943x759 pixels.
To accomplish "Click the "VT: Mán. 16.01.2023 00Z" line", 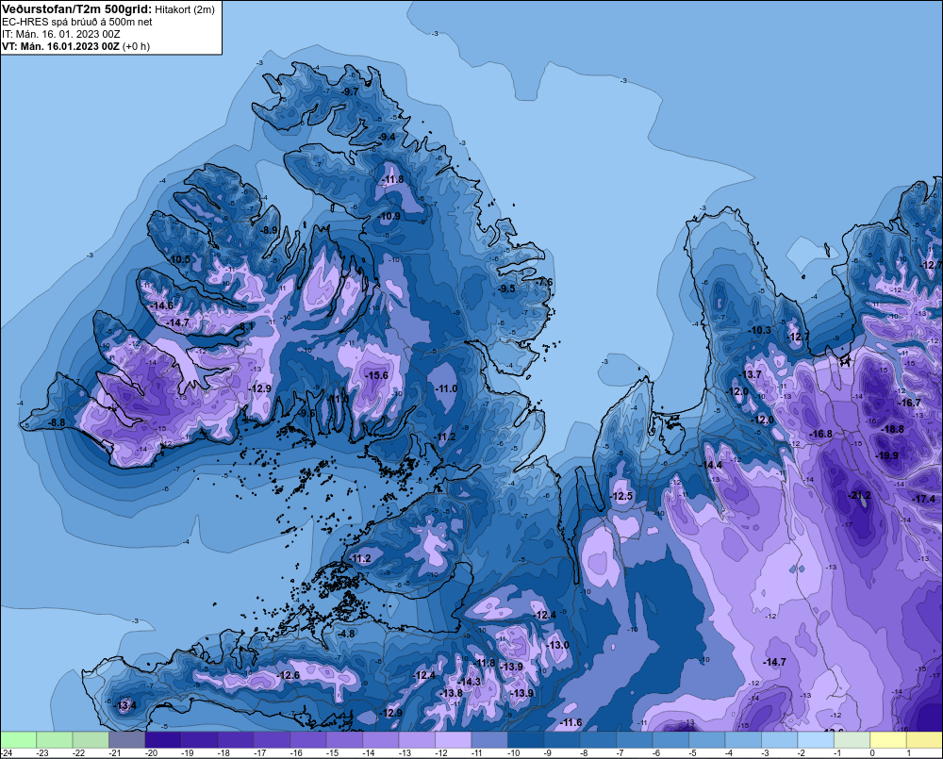I will pos(60,46).
